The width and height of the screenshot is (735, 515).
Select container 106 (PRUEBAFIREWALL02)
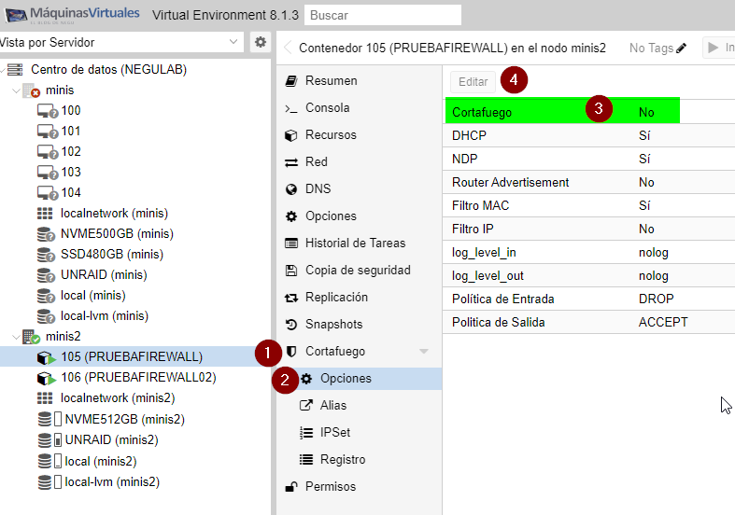(x=138, y=378)
